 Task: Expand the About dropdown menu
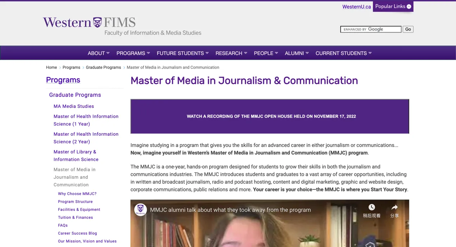pyautogui.click(x=98, y=53)
